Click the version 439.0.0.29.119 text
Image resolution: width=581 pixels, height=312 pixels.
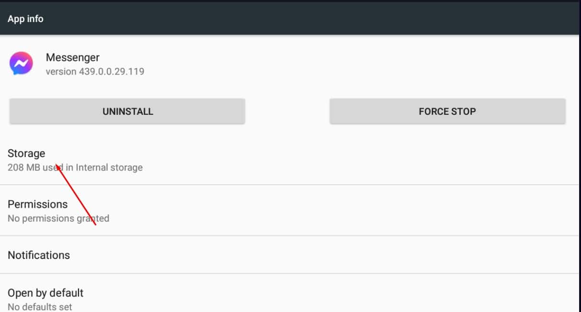95,72
